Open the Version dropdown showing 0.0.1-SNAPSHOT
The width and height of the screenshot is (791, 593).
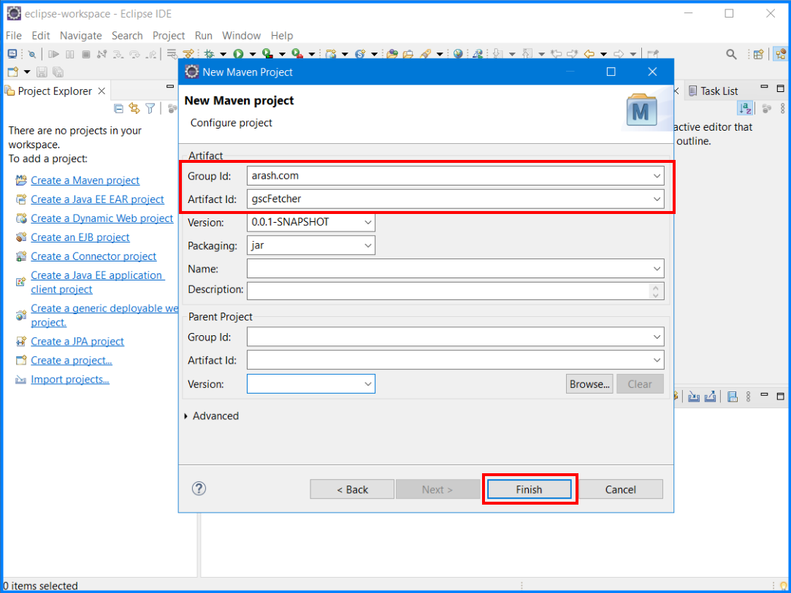pyautogui.click(x=367, y=223)
